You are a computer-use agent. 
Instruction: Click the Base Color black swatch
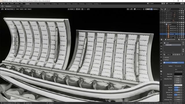[x=178, y=74]
